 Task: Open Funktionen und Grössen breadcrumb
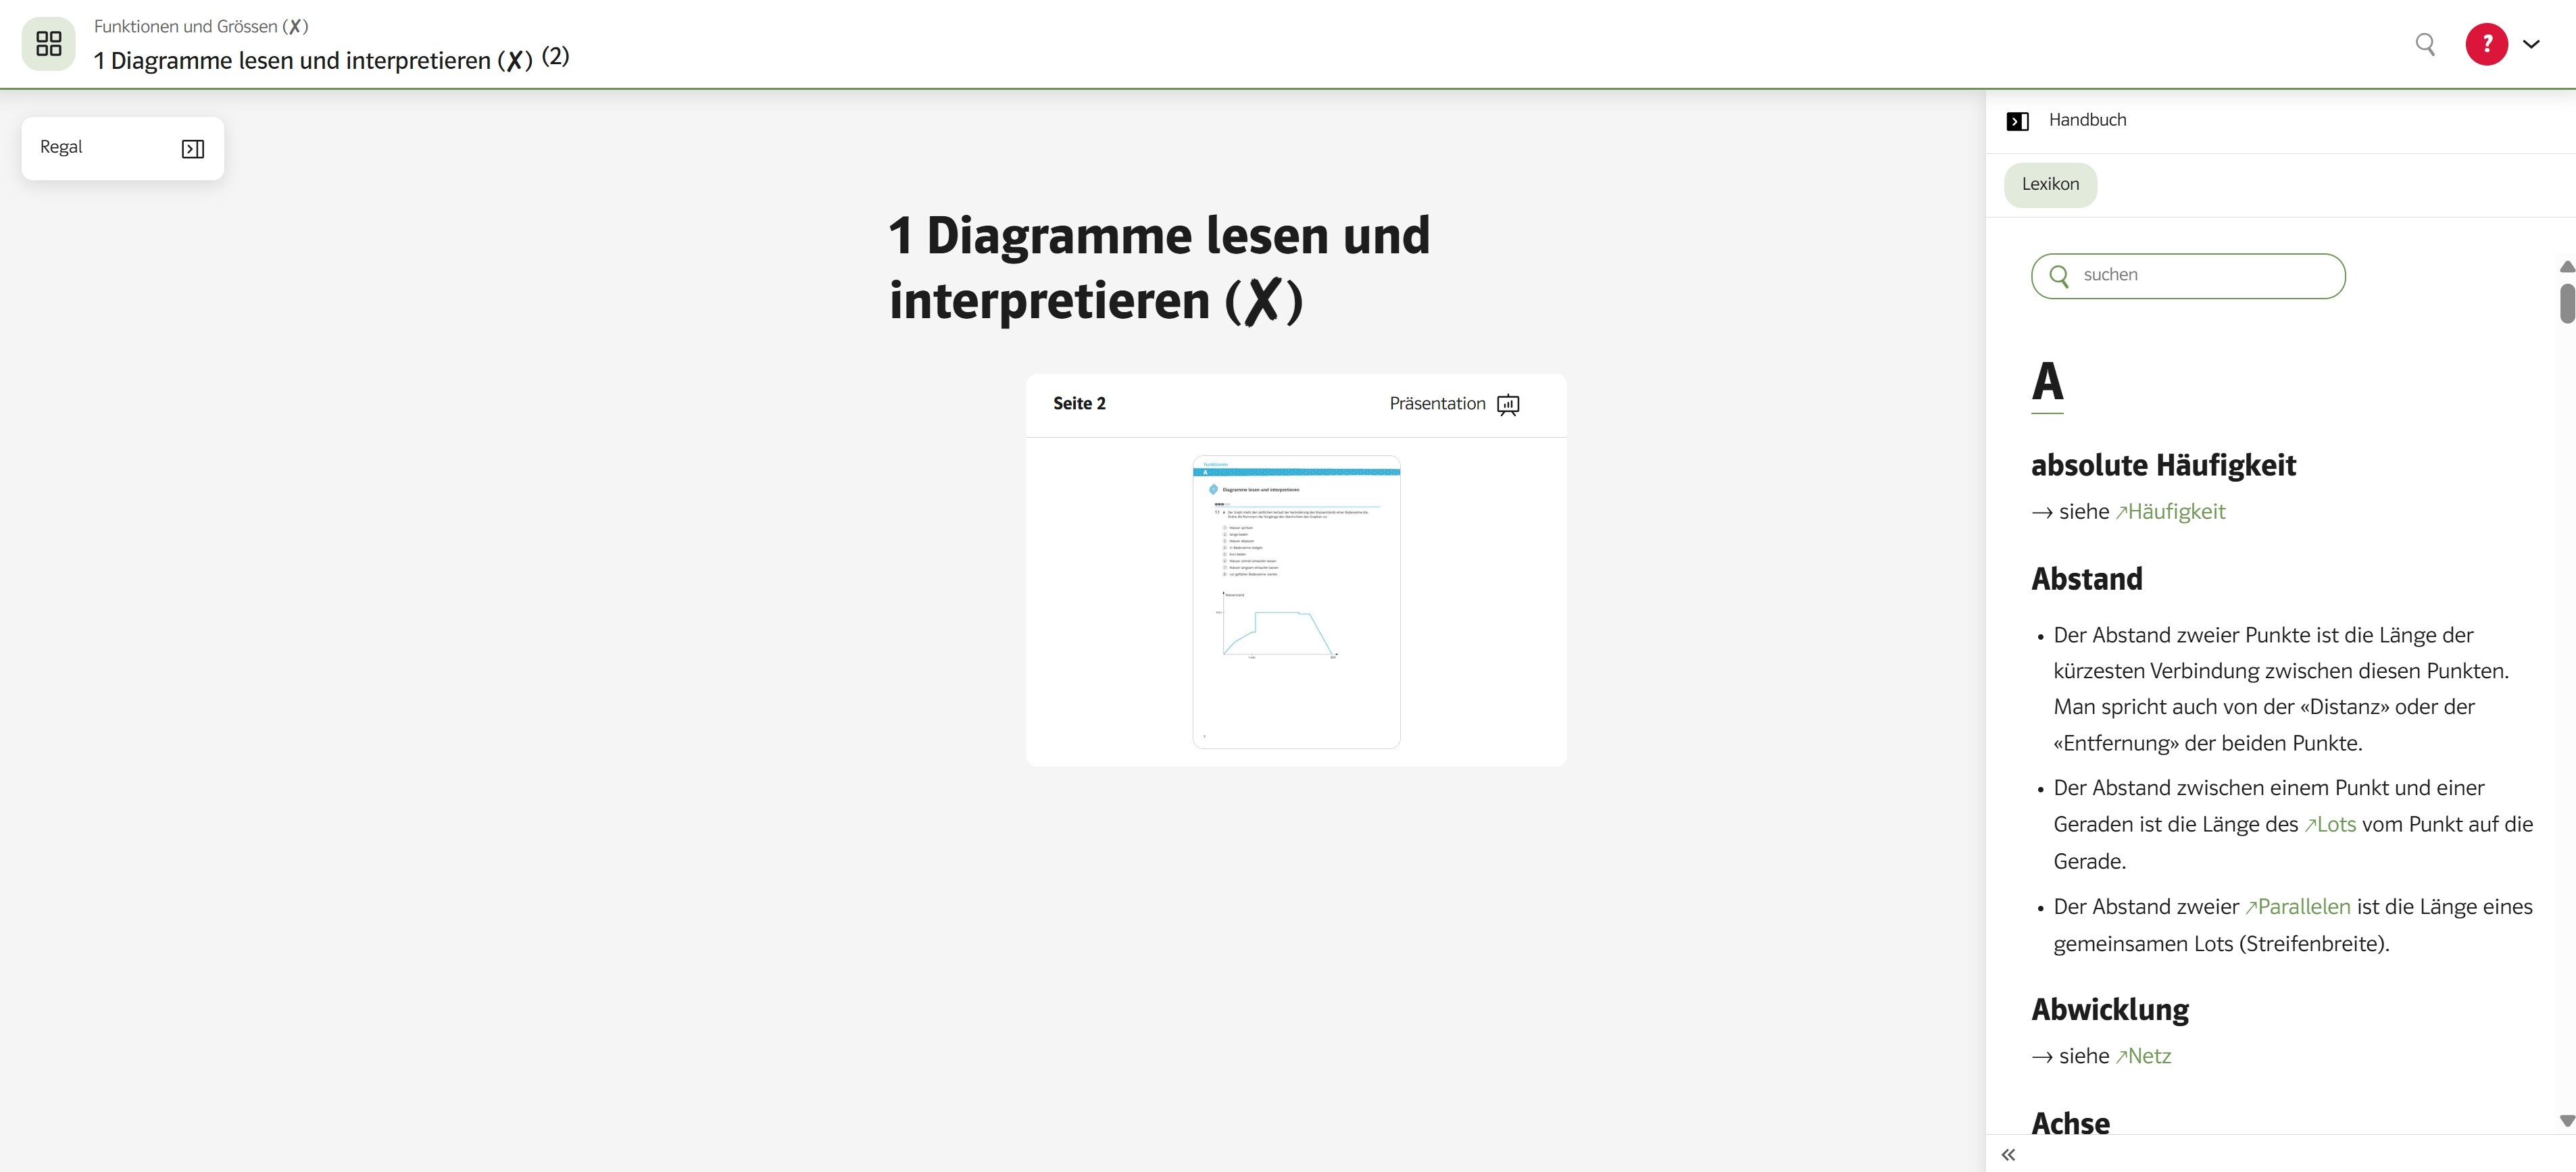200,26
